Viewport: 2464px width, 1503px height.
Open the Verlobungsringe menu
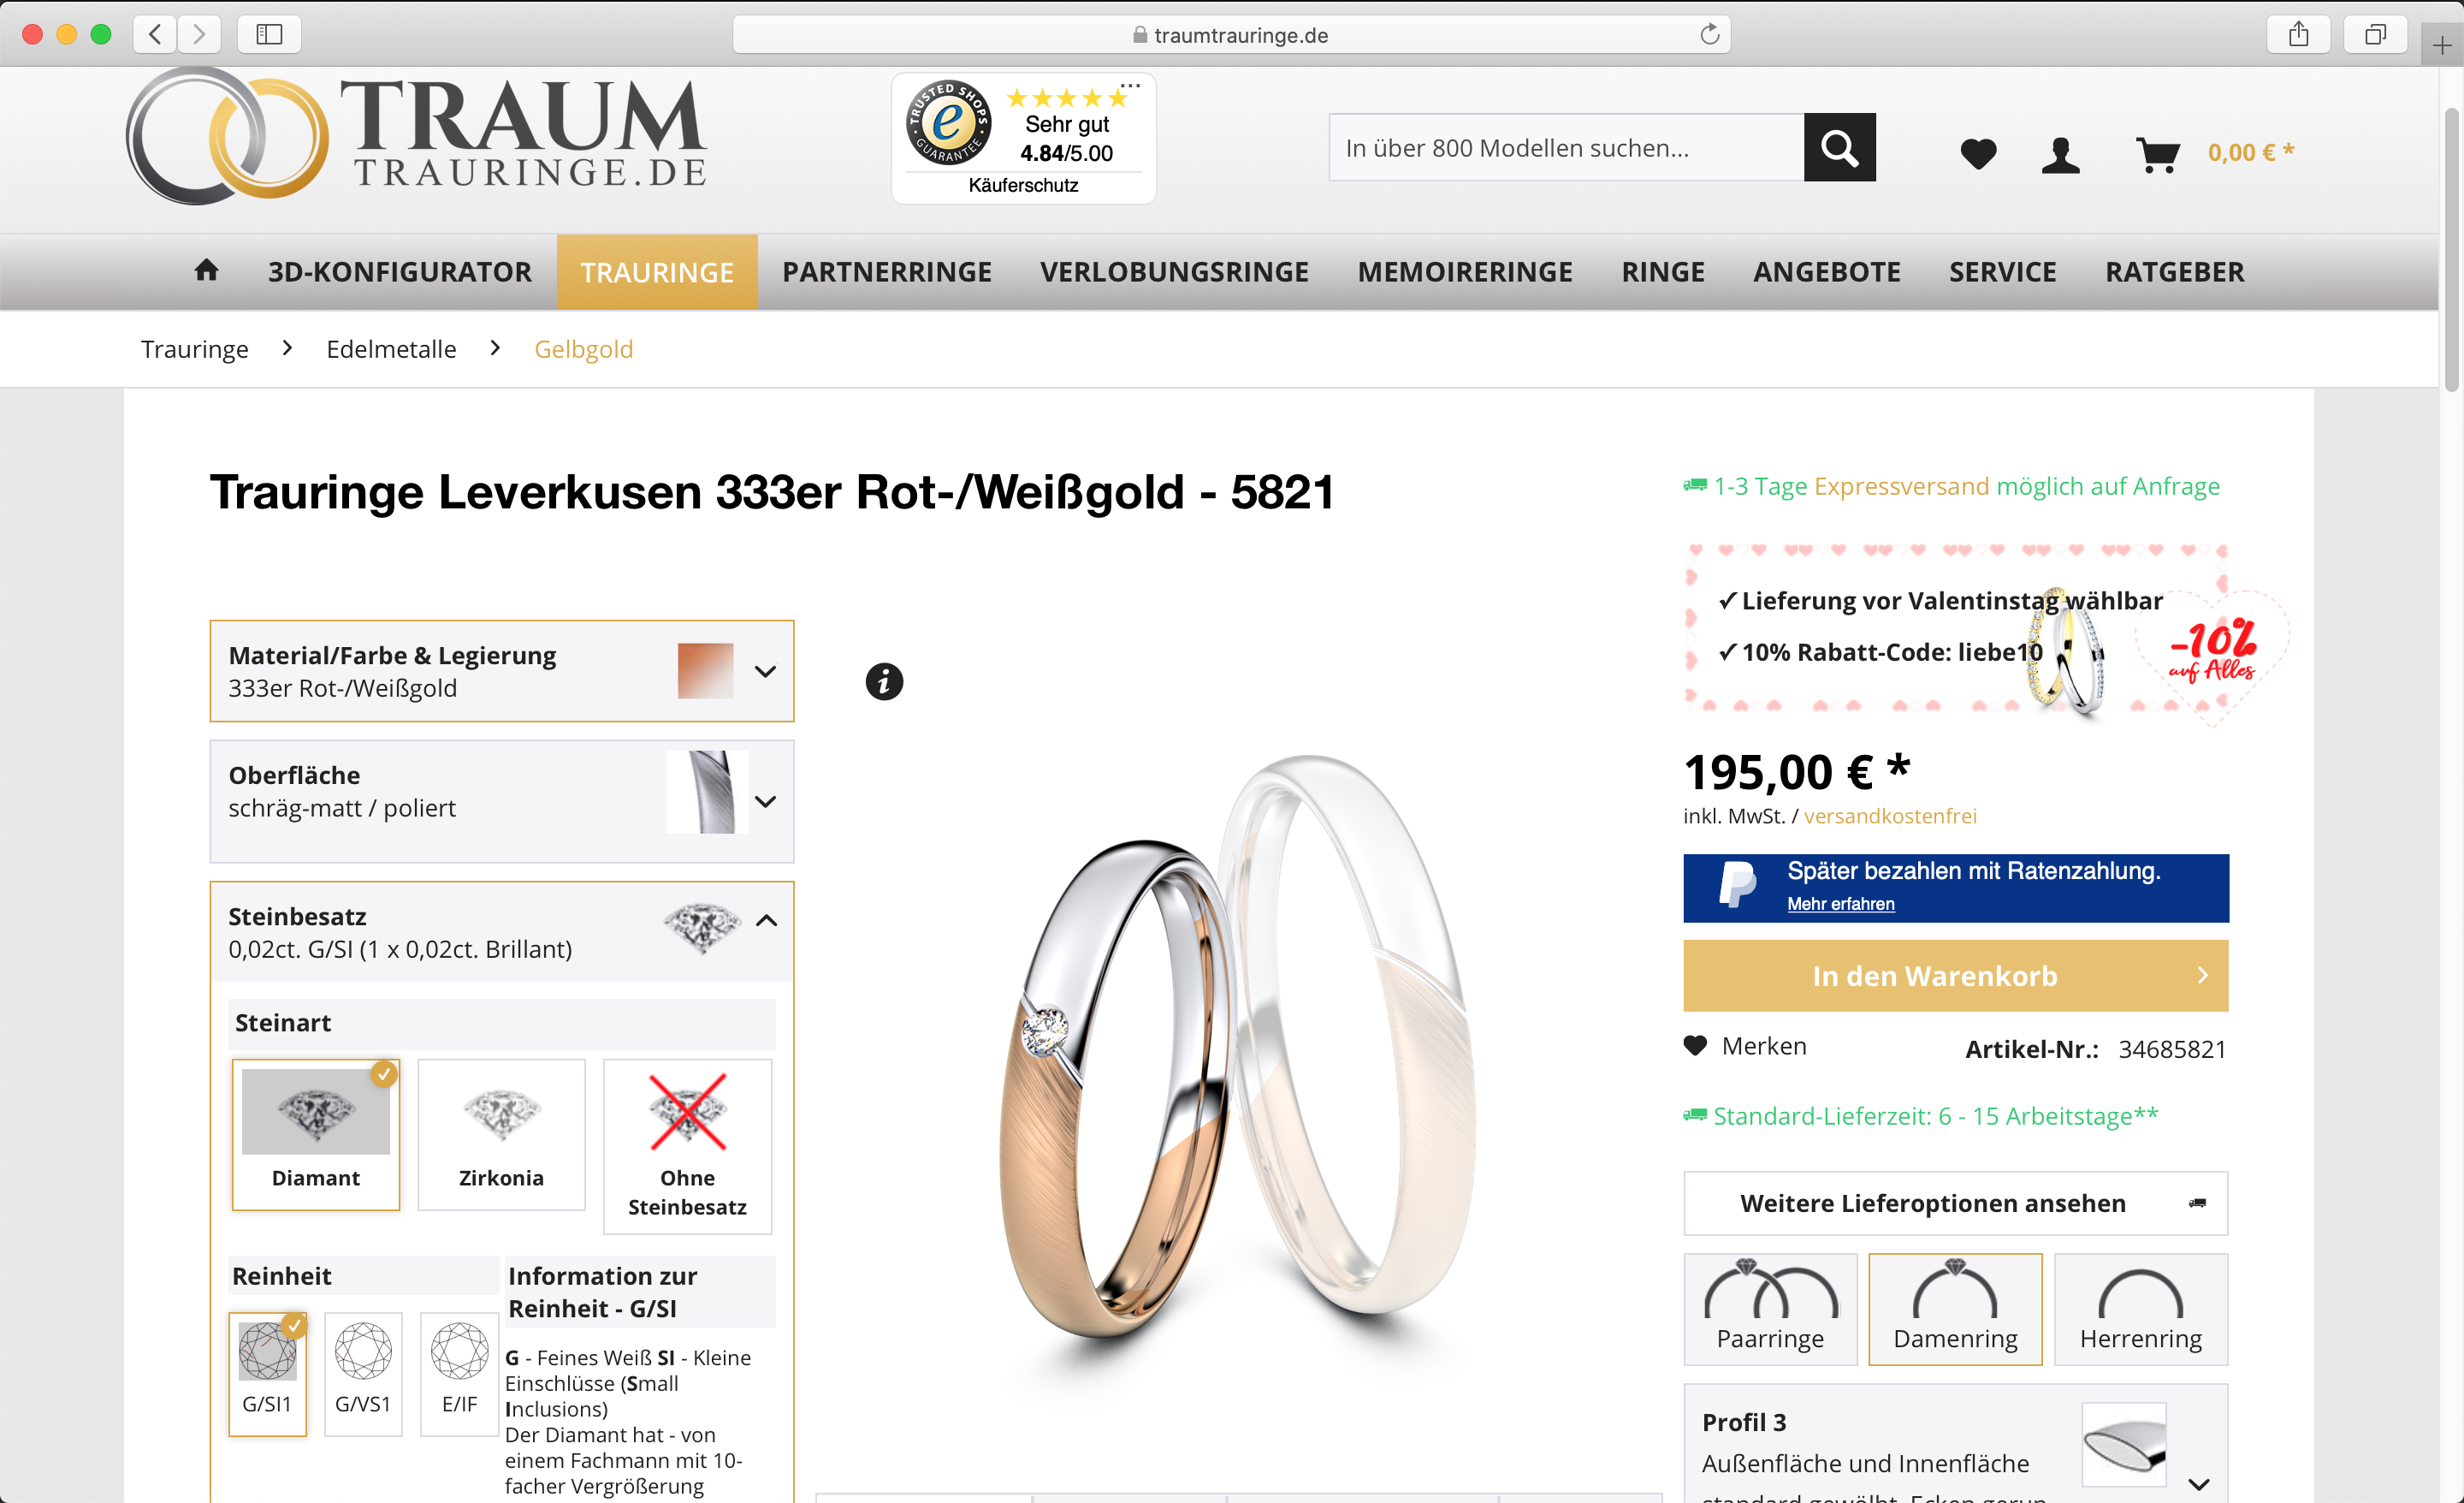click(1174, 271)
